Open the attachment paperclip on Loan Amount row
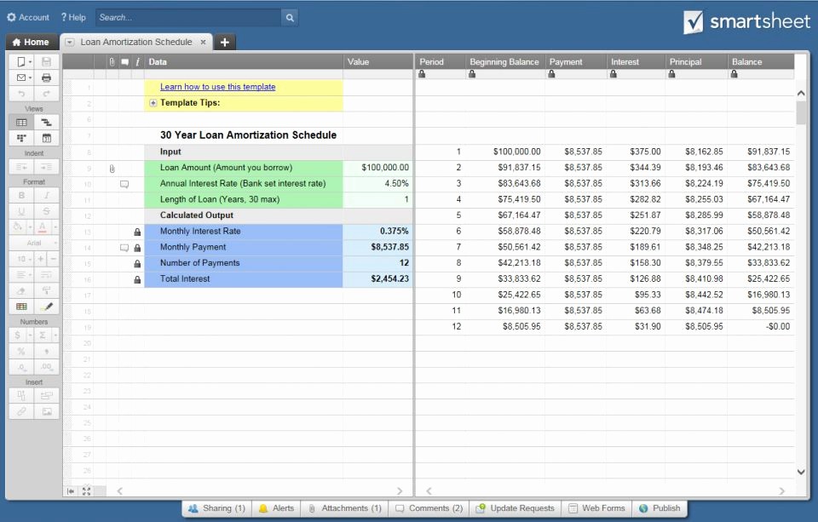This screenshot has height=522, width=818. (112, 169)
